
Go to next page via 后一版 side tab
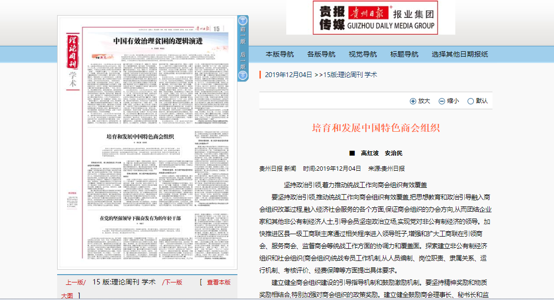[x=243, y=60]
